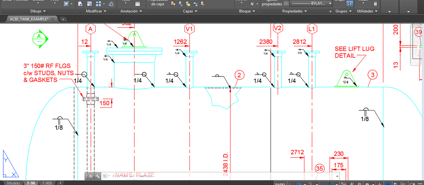Click the UCS icon in the drawing area
Screen dimensions: 424x185
click(11, 163)
